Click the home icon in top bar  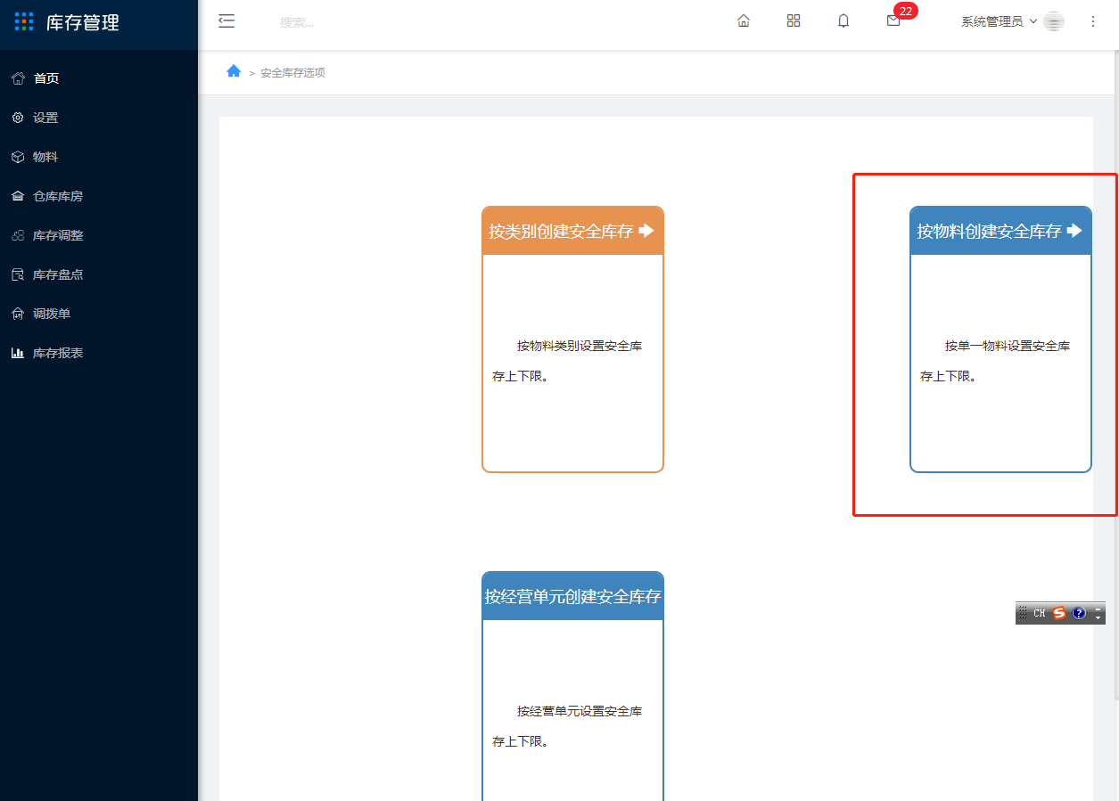pos(744,21)
